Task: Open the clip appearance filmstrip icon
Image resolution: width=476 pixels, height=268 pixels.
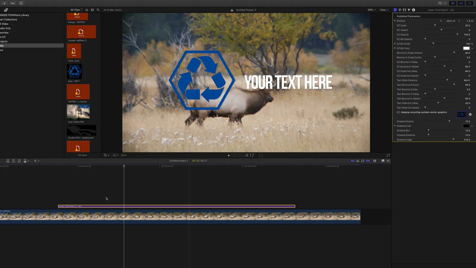Action: [374, 161]
